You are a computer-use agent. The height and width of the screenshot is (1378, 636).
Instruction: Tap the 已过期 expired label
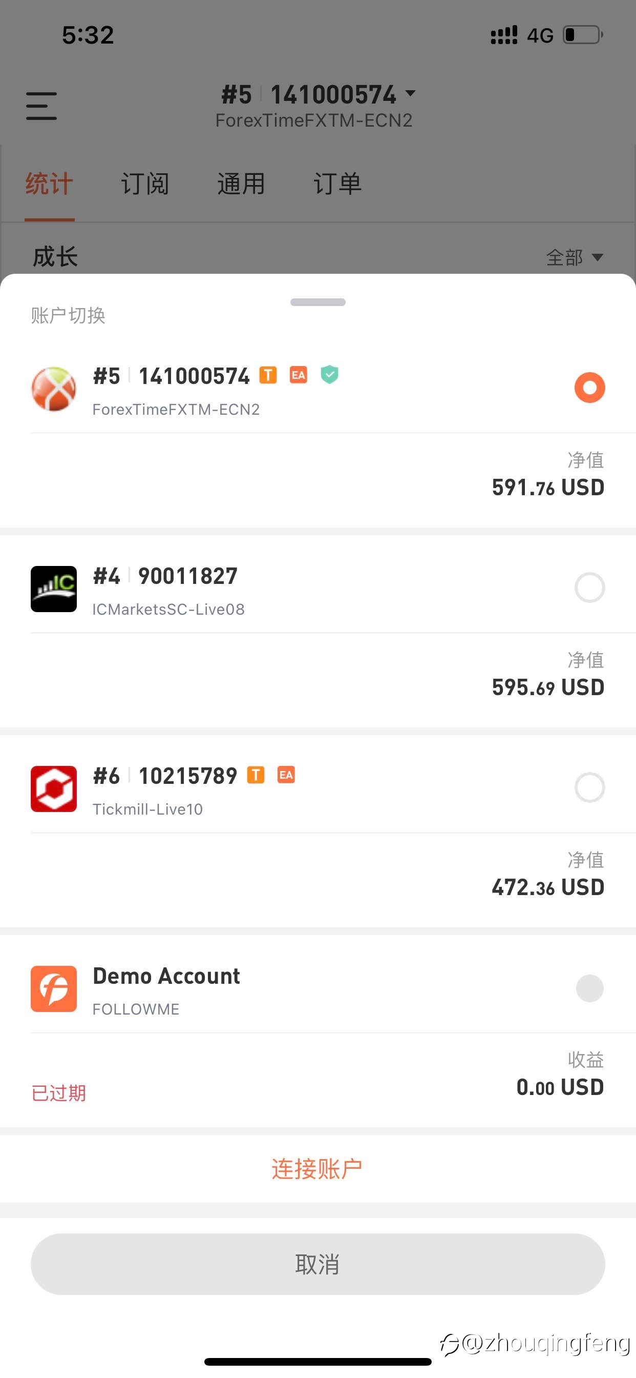click(x=59, y=1093)
